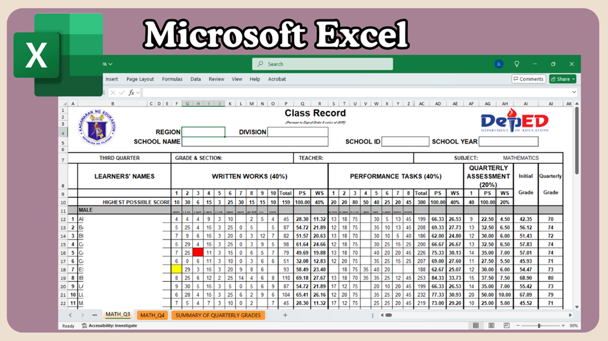Image resolution: width=608 pixels, height=341 pixels.
Task: Click the zoom in plus button
Action: click(563, 325)
